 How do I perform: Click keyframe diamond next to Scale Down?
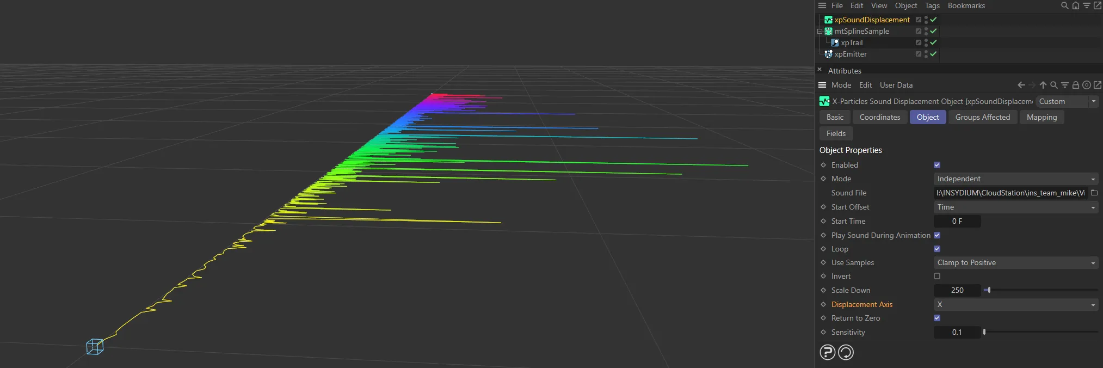click(x=823, y=290)
